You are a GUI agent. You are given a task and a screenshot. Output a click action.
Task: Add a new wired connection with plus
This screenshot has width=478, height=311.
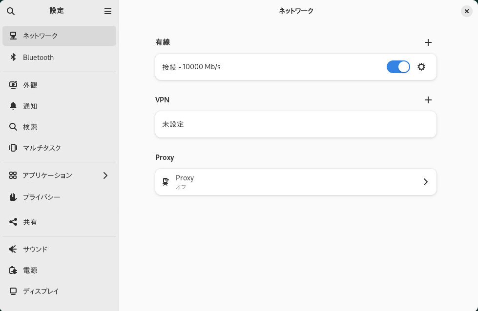click(428, 42)
